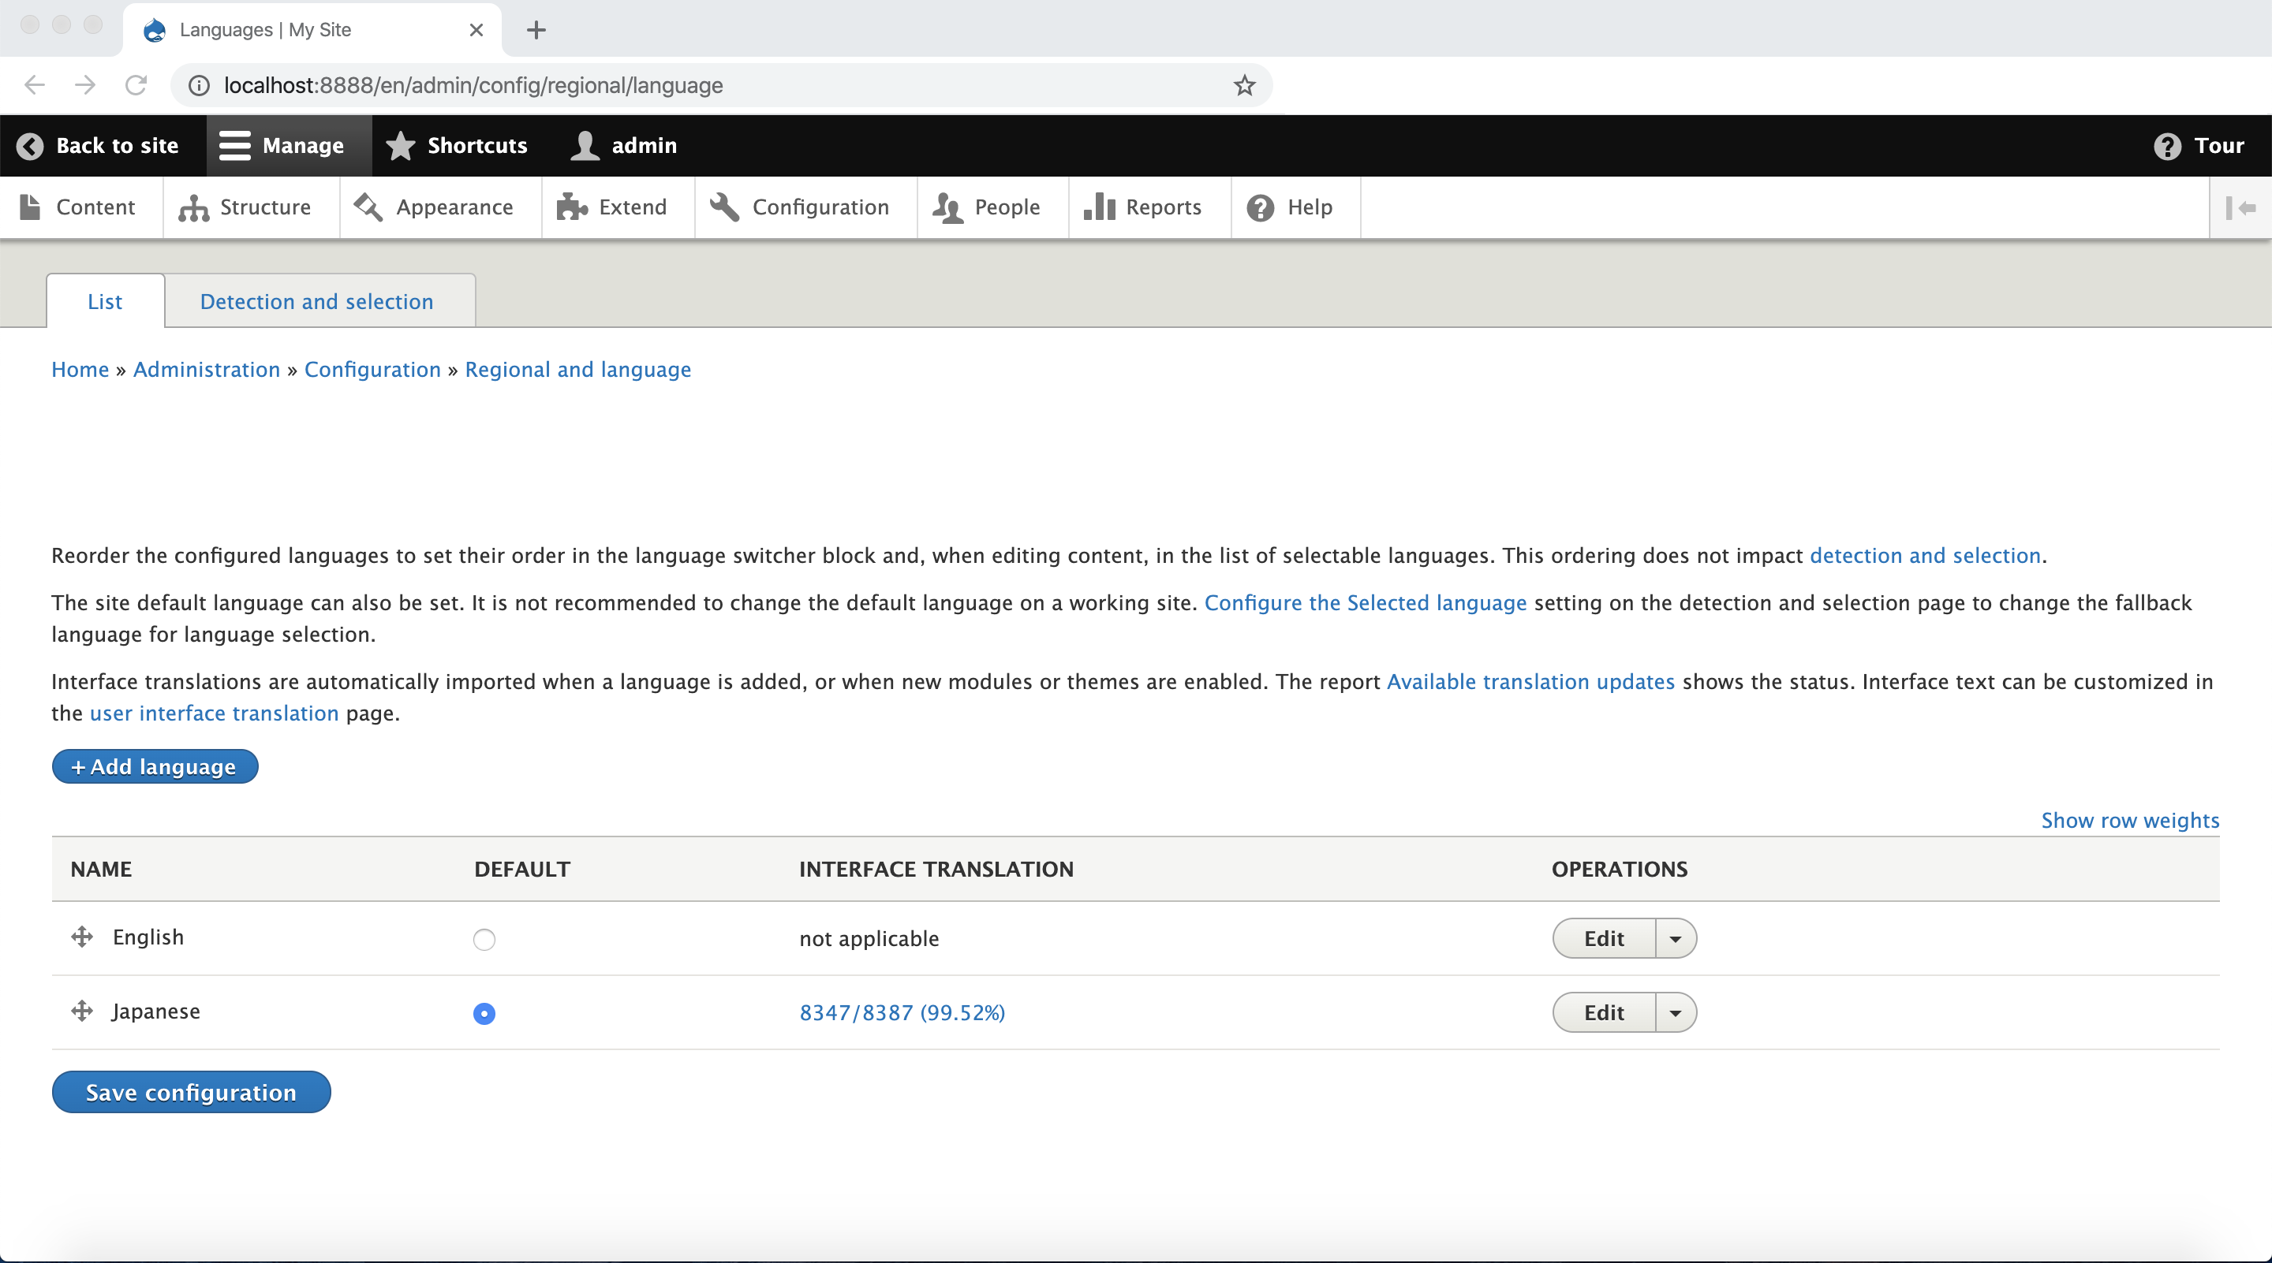This screenshot has width=2272, height=1263.
Task: Show row weights in the language table
Action: pos(2130,820)
